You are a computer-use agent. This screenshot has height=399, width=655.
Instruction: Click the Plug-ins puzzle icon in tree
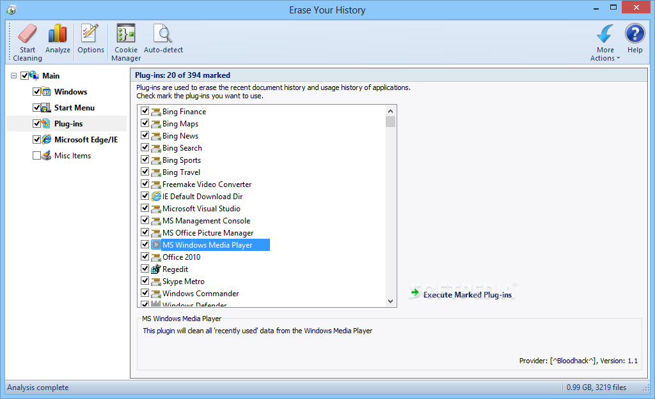pyautogui.click(x=46, y=123)
